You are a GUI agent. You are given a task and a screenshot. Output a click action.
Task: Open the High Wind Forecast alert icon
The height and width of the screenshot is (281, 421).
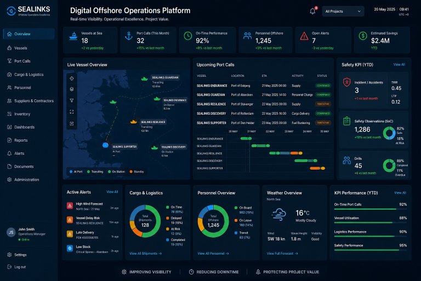(x=70, y=206)
